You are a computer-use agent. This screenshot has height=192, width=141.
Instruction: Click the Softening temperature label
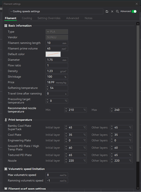click(x=23, y=88)
